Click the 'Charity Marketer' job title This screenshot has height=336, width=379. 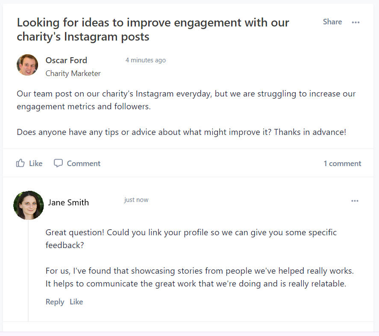click(x=73, y=73)
